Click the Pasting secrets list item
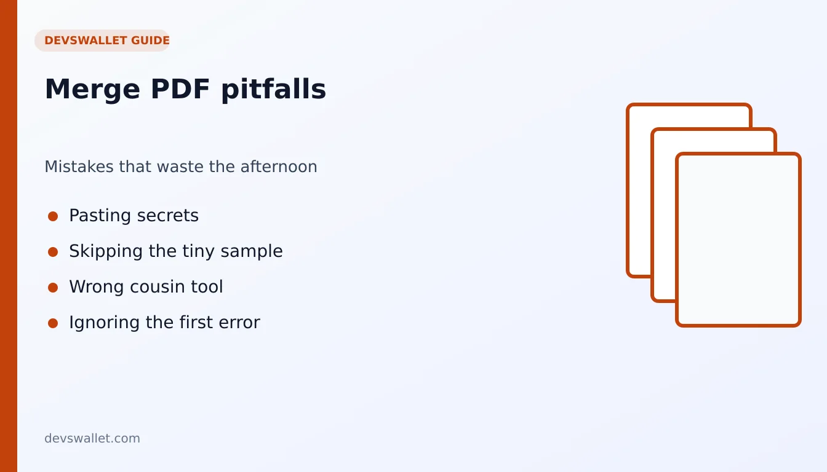The width and height of the screenshot is (827, 472). (x=134, y=216)
